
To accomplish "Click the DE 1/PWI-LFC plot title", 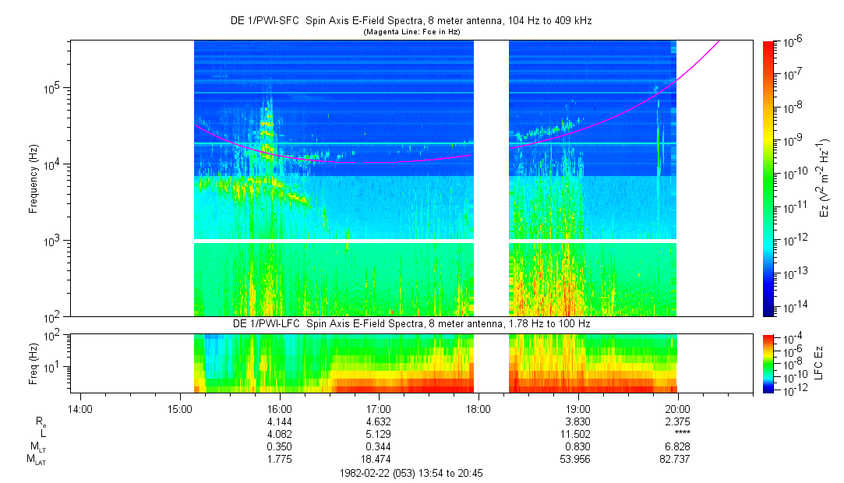I will [x=411, y=324].
